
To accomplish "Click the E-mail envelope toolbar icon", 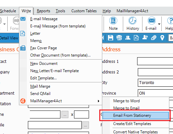I will coord(151,21).
